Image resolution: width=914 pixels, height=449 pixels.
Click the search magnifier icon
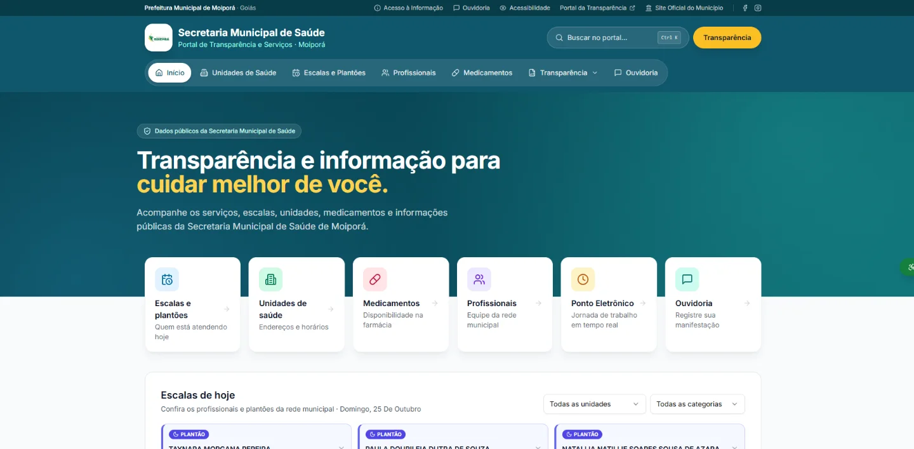[559, 37]
